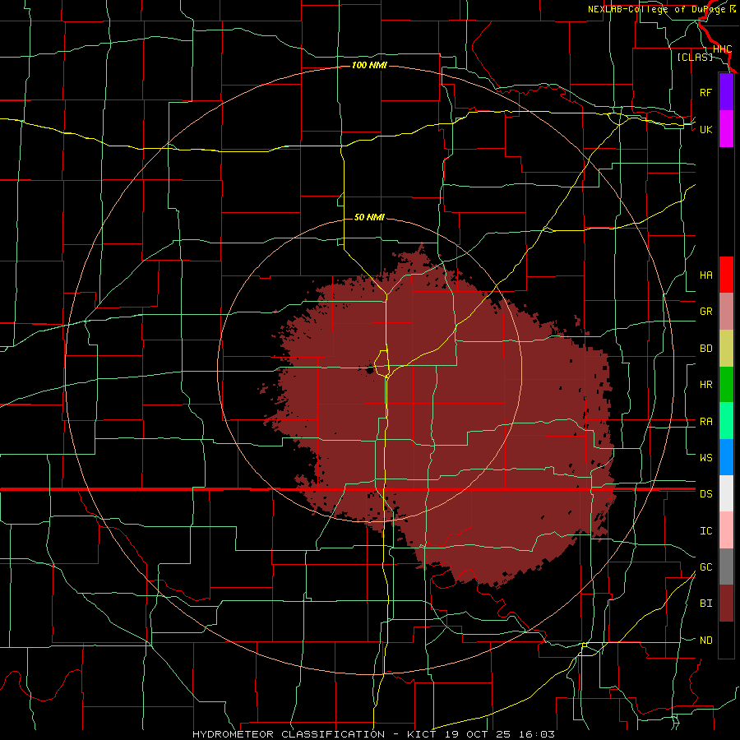Click the GC gray legend swatch

click(x=726, y=567)
